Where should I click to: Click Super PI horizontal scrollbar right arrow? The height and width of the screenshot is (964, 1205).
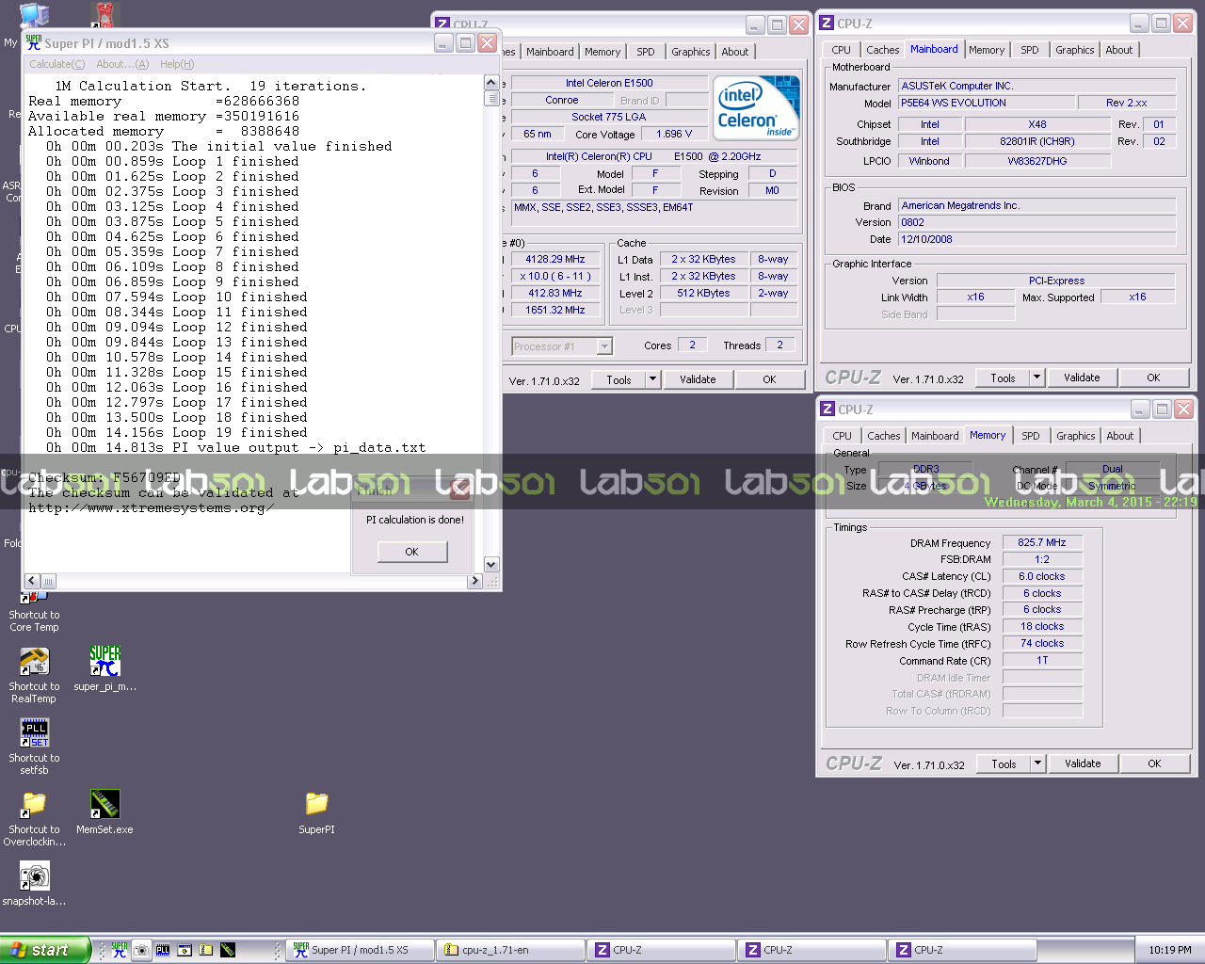click(x=475, y=581)
